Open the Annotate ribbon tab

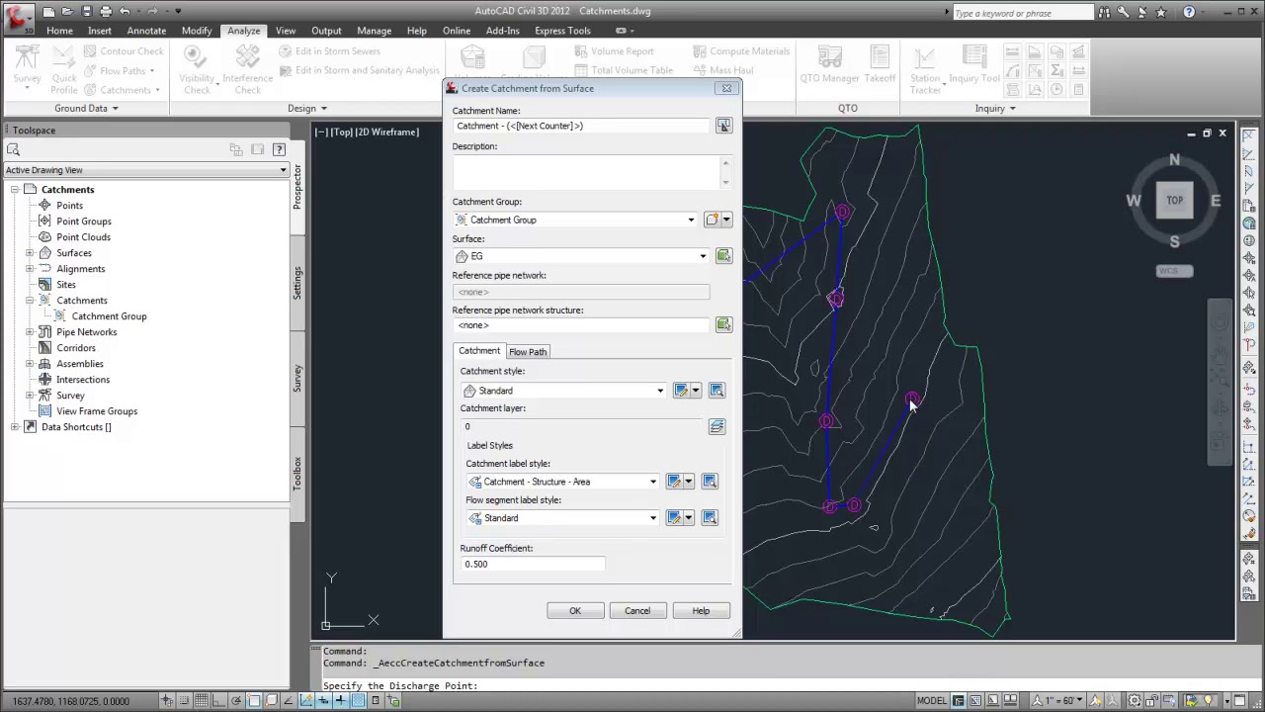pyautogui.click(x=146, y=31)
